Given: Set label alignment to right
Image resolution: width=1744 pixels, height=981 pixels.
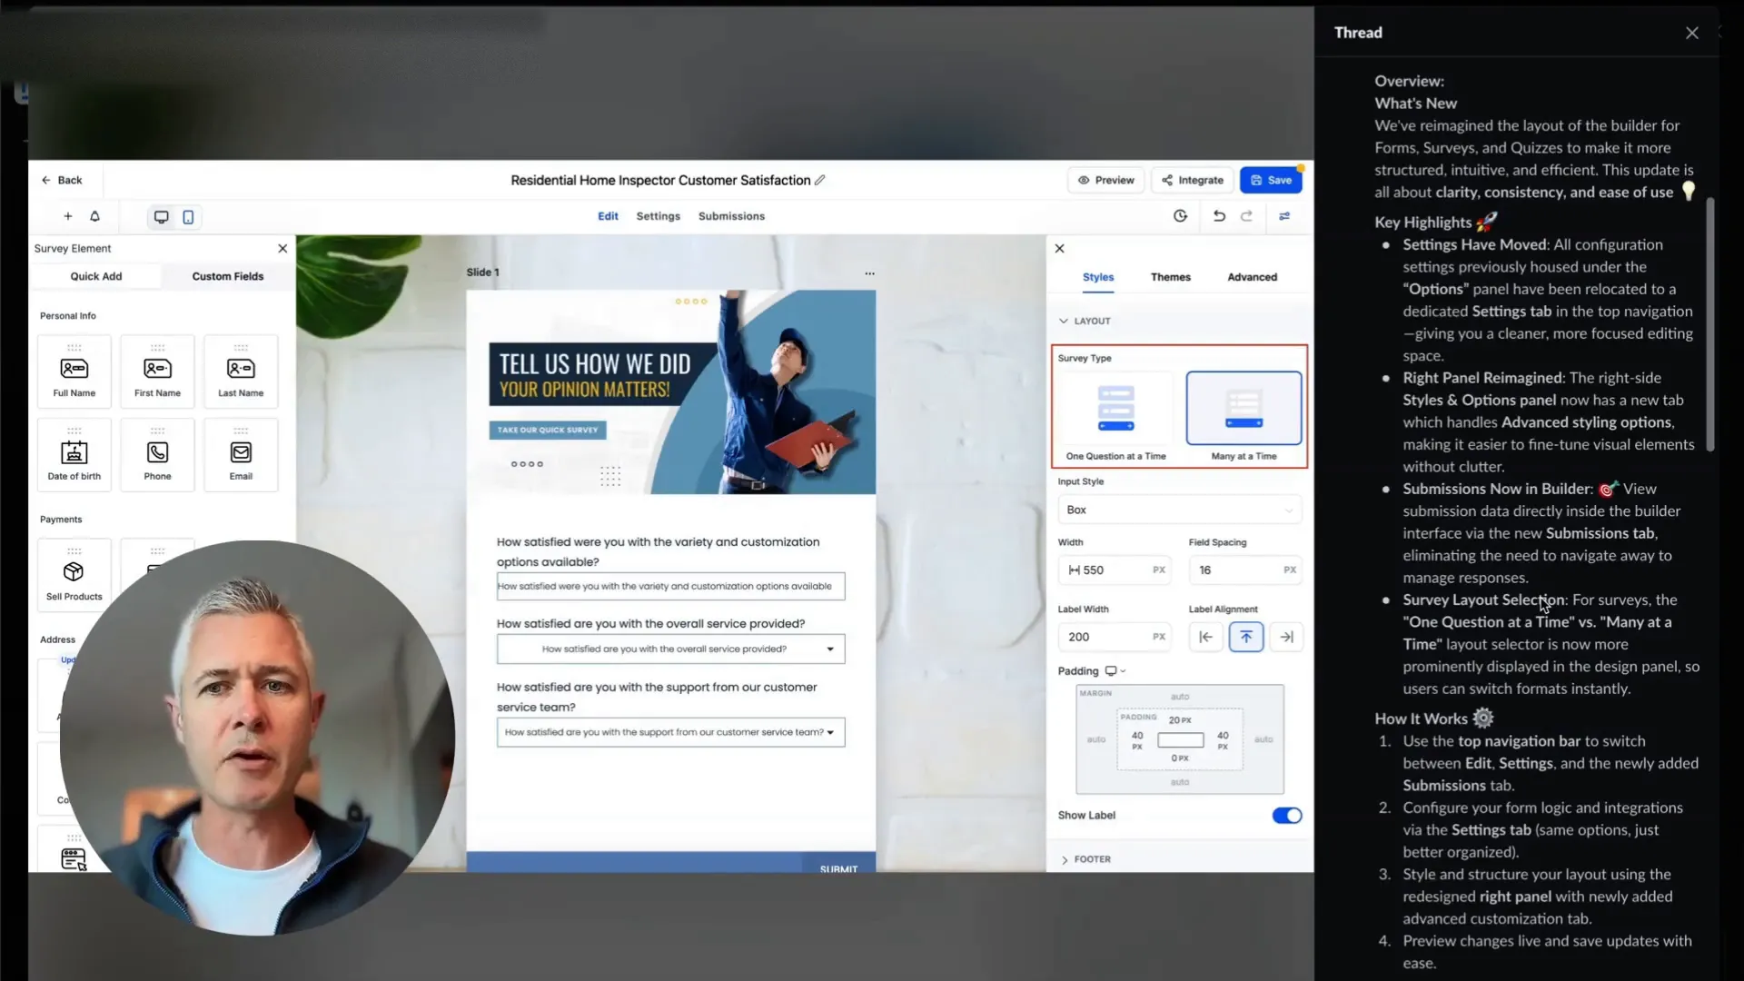Looking at the screenshot, I should pos(1286,637).
